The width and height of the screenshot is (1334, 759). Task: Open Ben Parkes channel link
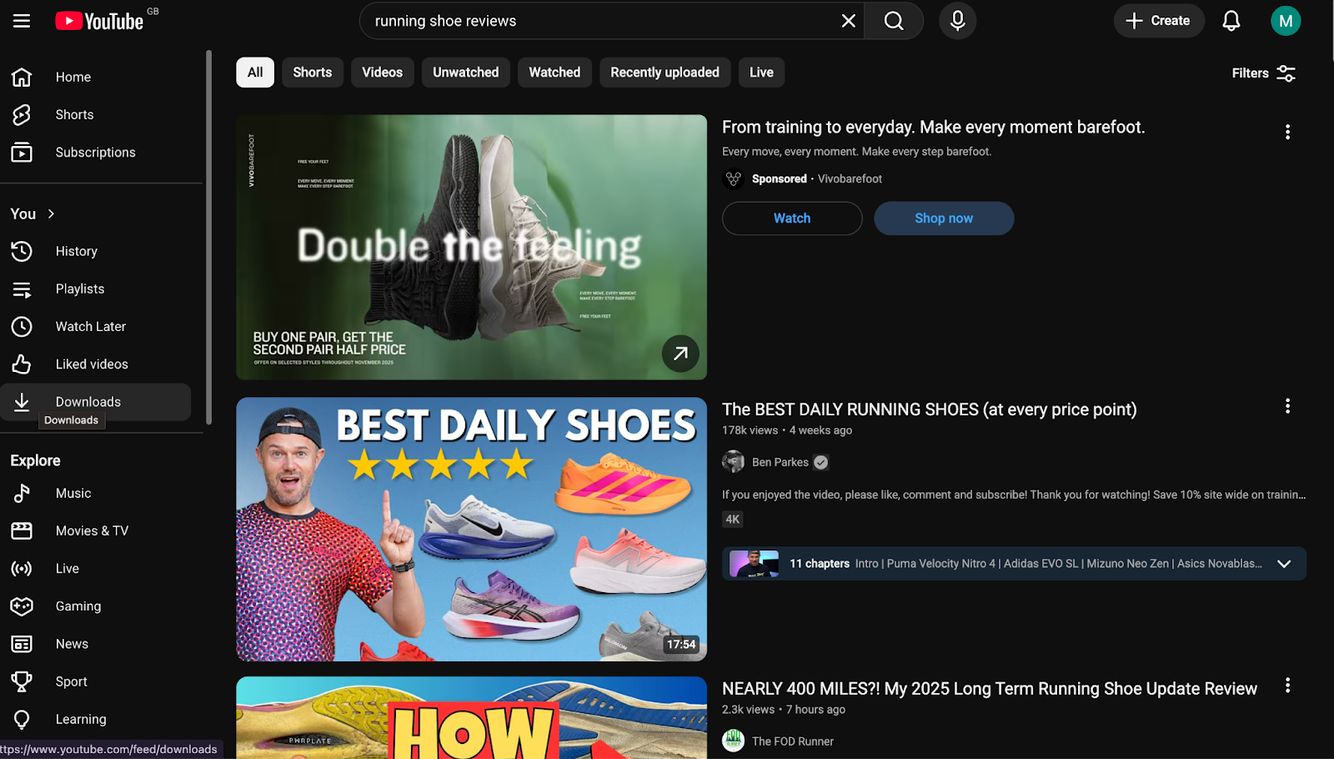click(780, 462)
